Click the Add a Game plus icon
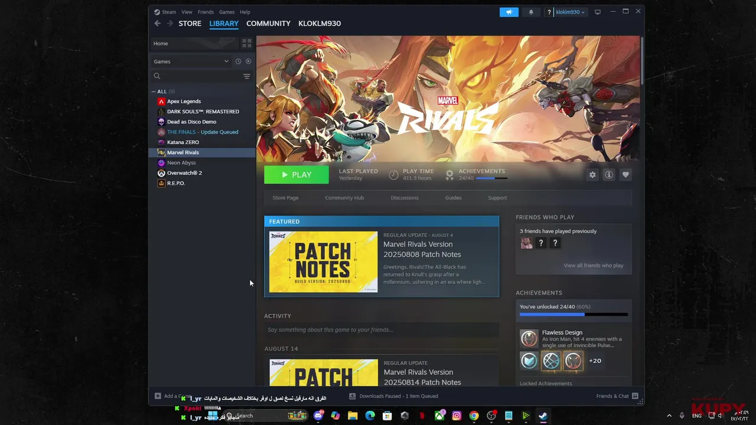The height and width of the screenshot is (425, 756). pos(158,396)
